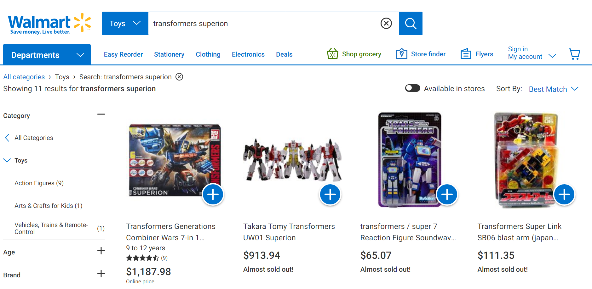
Task: Open Flyers page
Action: (x=477, y=54)
